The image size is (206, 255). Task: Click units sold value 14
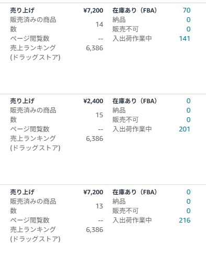(x=99, y=25)
